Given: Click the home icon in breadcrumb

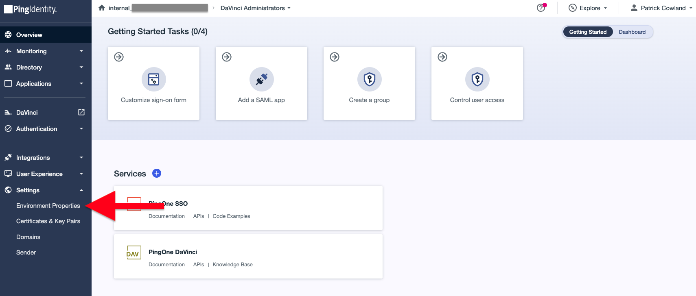Looking at the screenshot, I should [102, 8].
